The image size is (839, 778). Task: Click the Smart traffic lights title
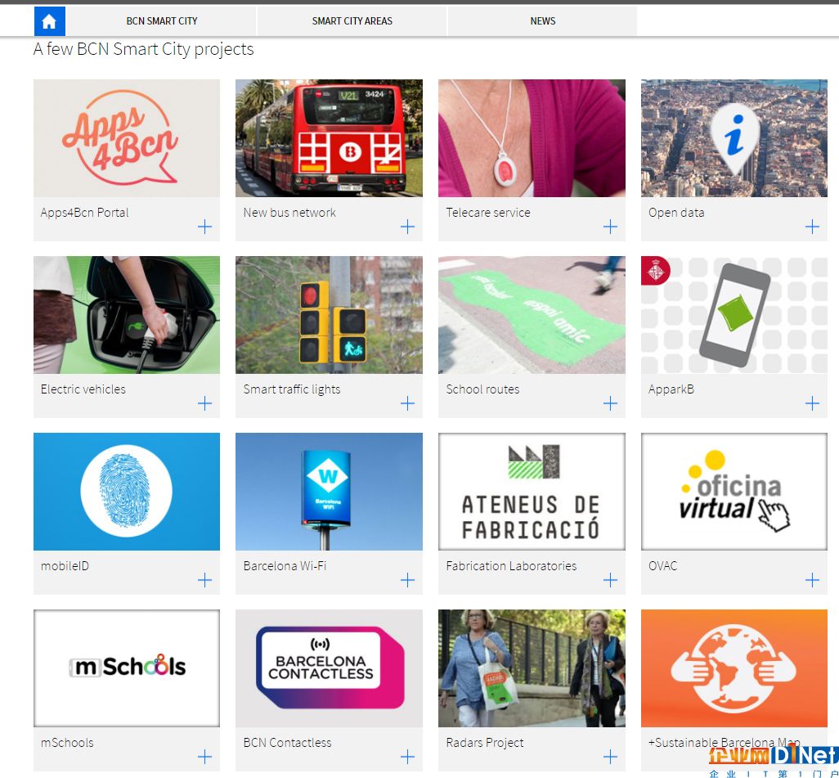[x=292, y=389]
